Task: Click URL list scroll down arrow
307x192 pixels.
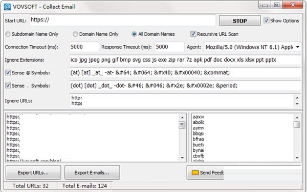Action: coord(182,157)
